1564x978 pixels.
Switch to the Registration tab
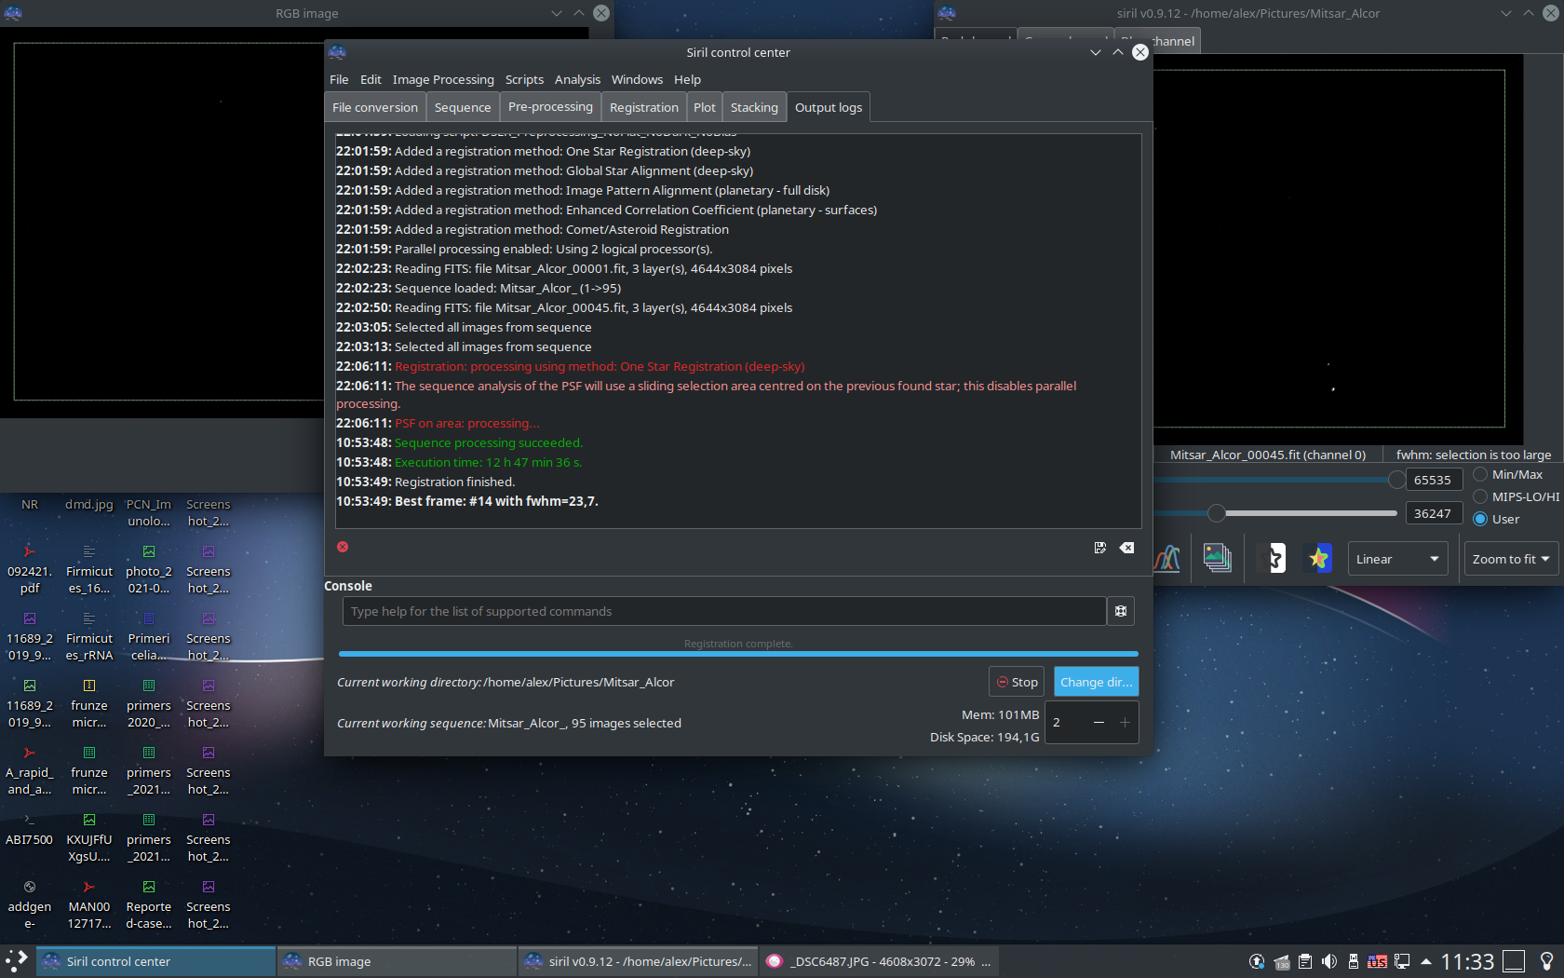[x=644, y=107]
